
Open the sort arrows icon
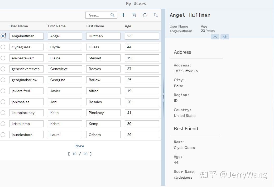[156, 15]
